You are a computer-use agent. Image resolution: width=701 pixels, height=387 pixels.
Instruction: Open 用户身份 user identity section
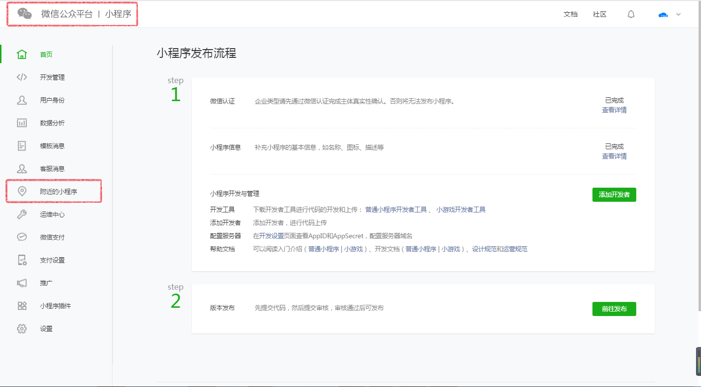[x=21, y=100]
